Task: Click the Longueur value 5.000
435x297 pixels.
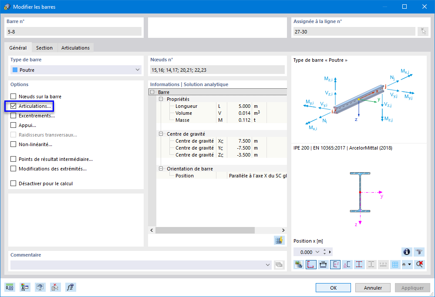Action: [x=244, y=106]
